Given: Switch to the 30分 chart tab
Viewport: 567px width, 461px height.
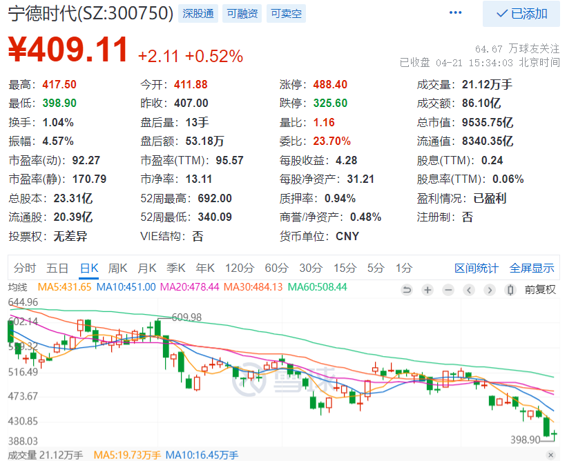Looking at the screenshot, I should tap(311, 268).
